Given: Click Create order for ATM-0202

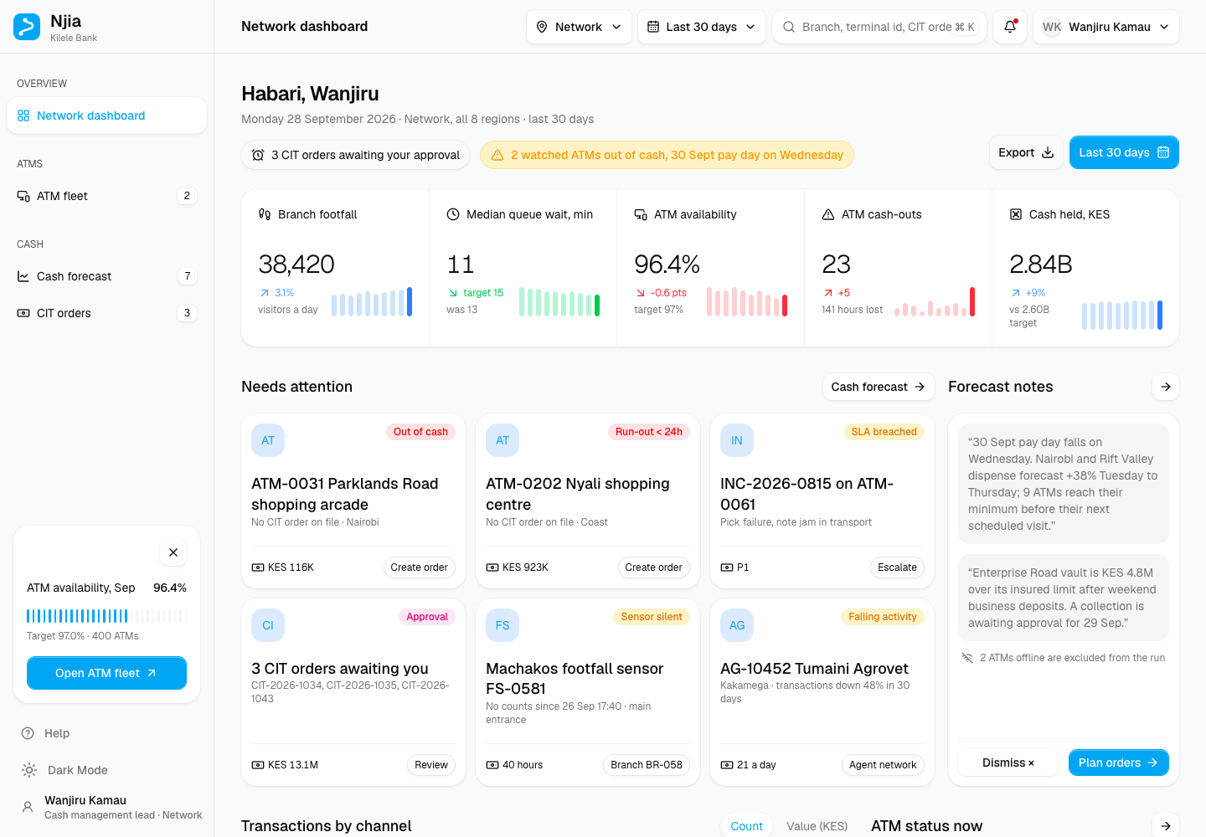Looking at the screenshot, I should tap(653, 567).
